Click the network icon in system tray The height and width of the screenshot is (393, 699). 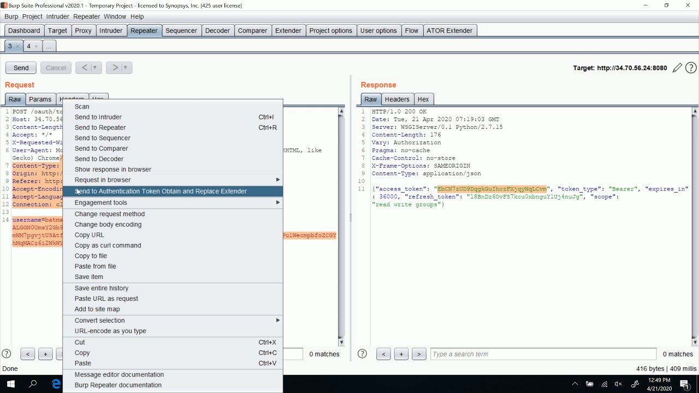pos(604,384)
